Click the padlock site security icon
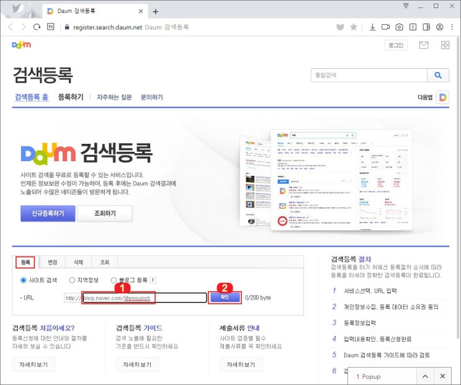The height and width of the screenshot is (385, 461). point(67,27)
